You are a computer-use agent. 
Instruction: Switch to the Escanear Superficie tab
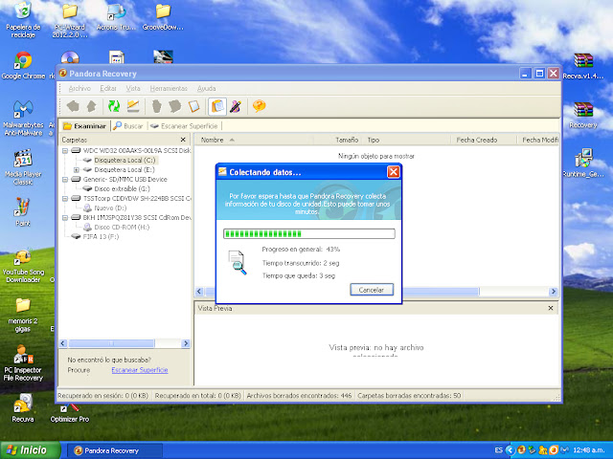point(184,126)
